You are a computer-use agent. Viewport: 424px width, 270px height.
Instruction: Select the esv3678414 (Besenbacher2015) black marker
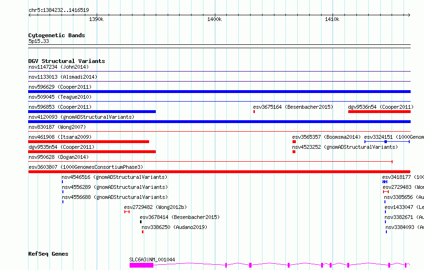click(141, 222)
